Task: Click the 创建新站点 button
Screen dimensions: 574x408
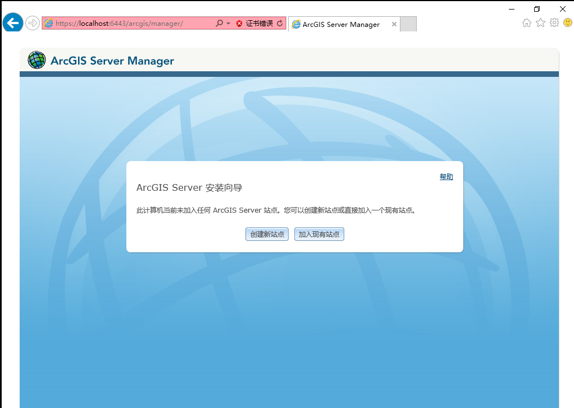Action: coord(267,234)
